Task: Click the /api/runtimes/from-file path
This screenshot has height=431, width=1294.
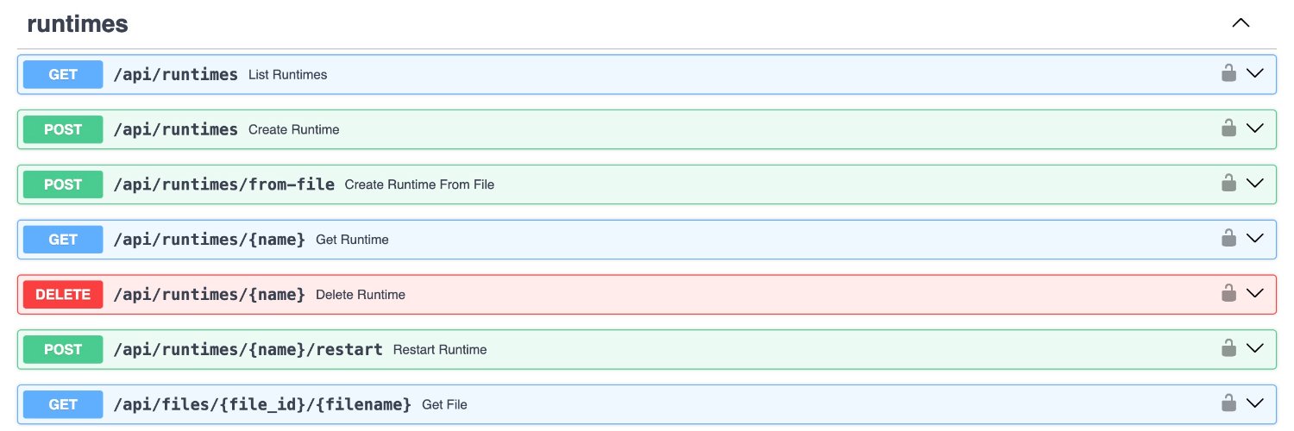Action: 224,184
